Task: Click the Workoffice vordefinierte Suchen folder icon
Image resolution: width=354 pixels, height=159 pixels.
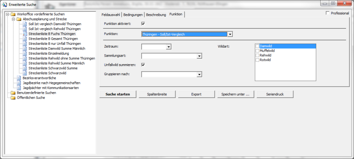Action: tap(13, 14)
